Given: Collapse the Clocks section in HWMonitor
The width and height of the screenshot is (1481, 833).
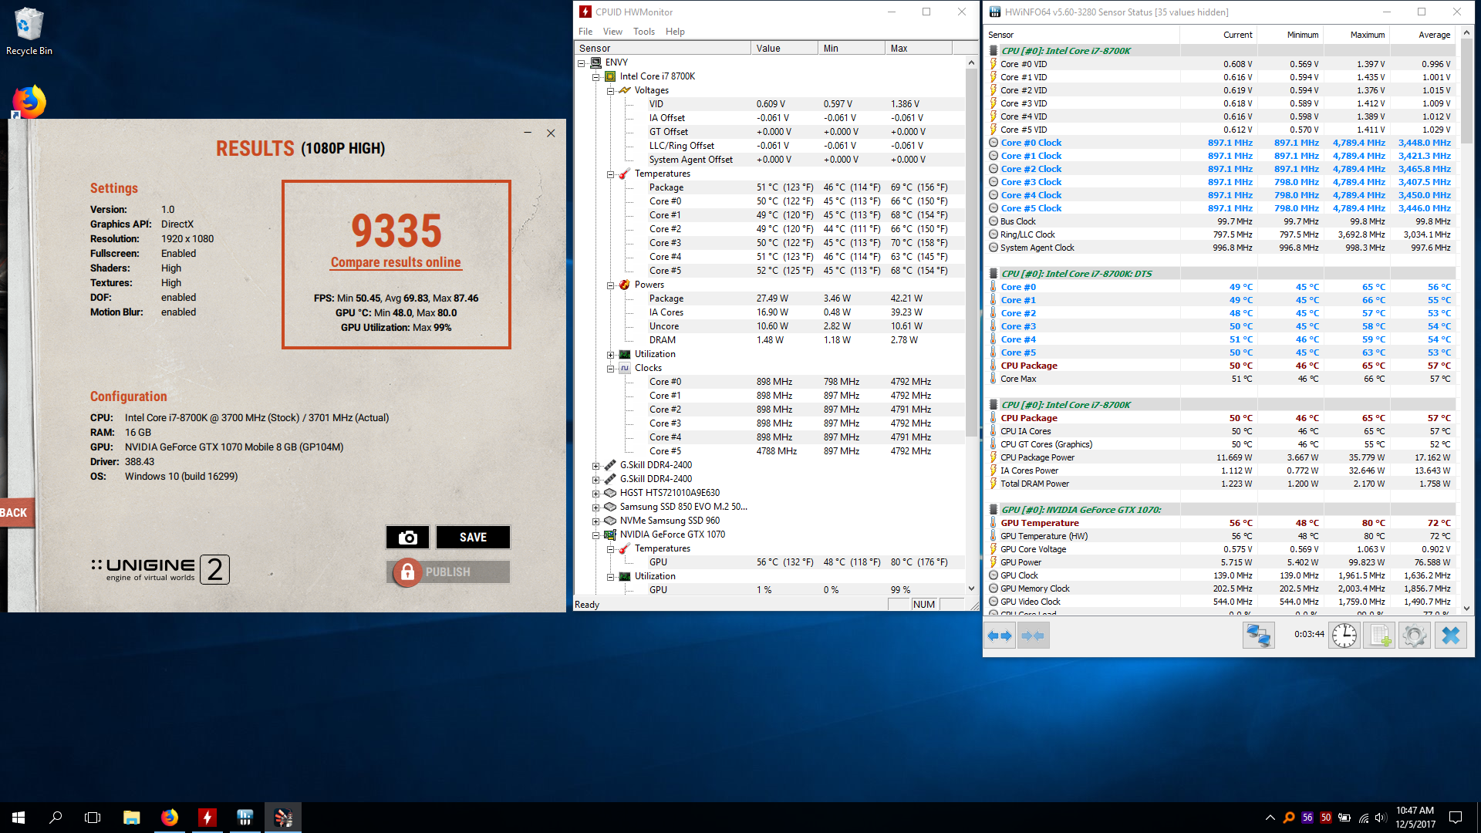Looking at the screenshot, I should tap(610, 368).
